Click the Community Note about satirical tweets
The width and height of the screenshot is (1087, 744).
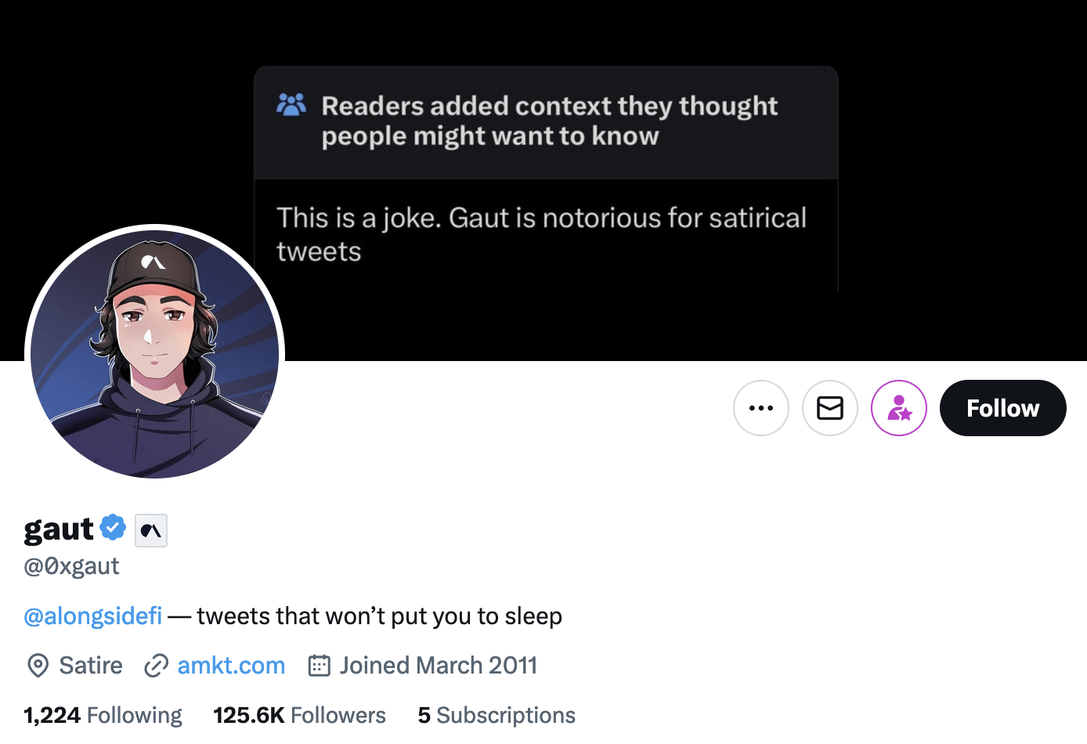(x=542, y=233)
